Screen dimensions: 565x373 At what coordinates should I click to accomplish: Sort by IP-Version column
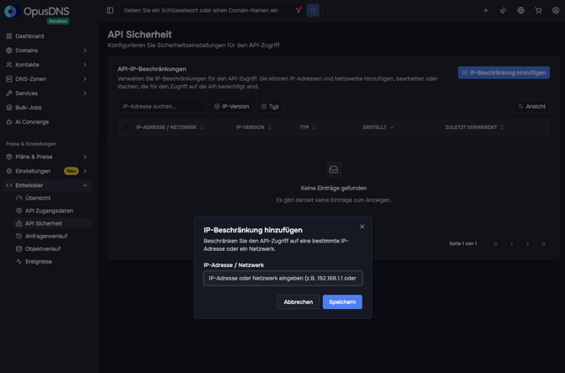(x=254, y=127)
